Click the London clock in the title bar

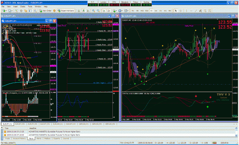tap(104, 3)
